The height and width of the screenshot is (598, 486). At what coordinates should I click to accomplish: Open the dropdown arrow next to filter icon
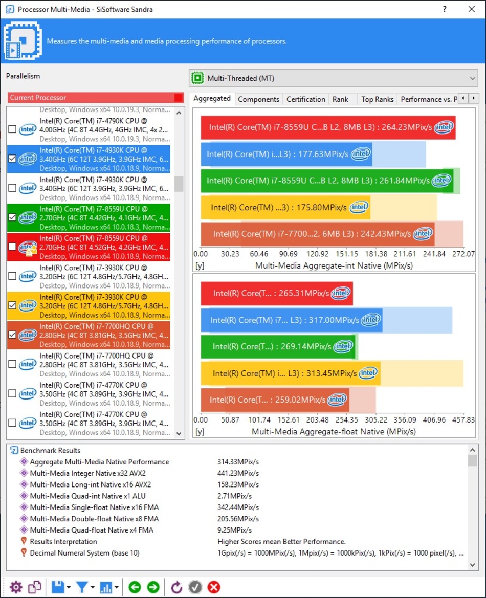(92, 587)
